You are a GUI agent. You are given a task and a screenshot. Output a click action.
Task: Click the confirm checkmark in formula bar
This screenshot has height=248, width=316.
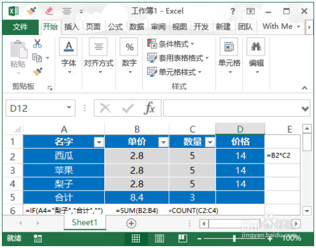(x=127, y=108)
